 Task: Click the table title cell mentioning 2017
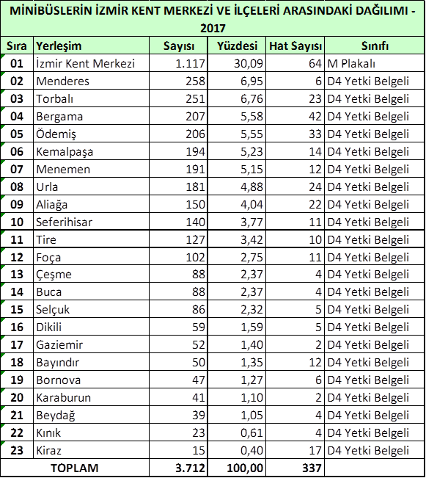click(x=213, y=19)
